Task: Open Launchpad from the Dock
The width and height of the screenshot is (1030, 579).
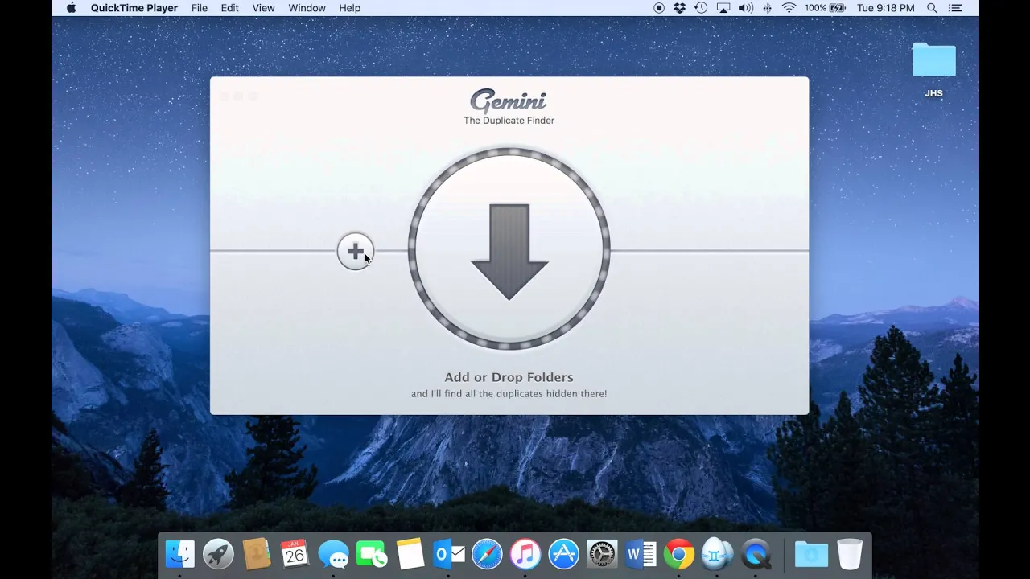Action: pyautogui.click(x=218, y=554)
